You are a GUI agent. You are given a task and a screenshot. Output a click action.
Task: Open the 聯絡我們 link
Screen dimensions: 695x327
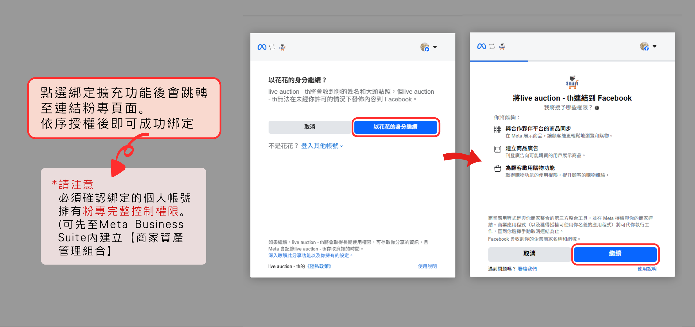tap(527, 269)
